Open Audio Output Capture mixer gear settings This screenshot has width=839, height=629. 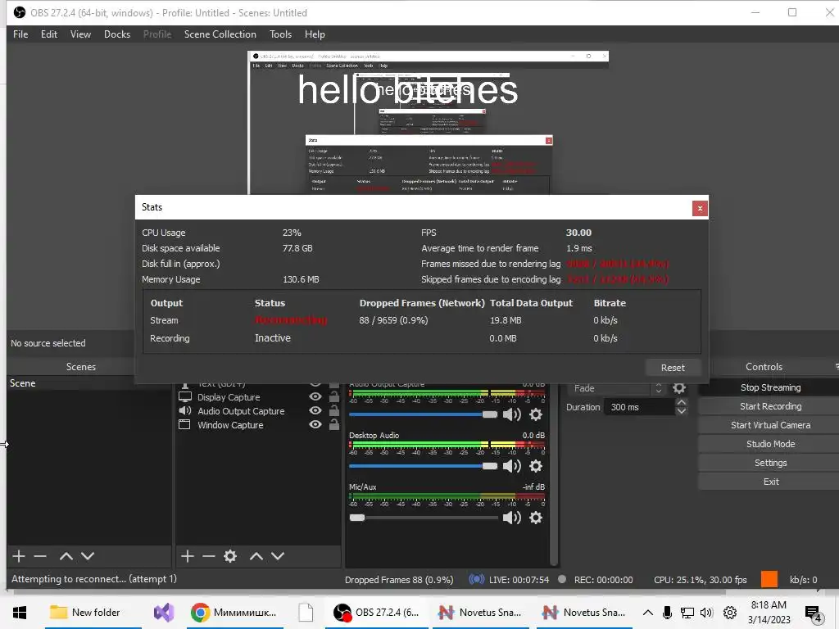[x=536, y=414]
